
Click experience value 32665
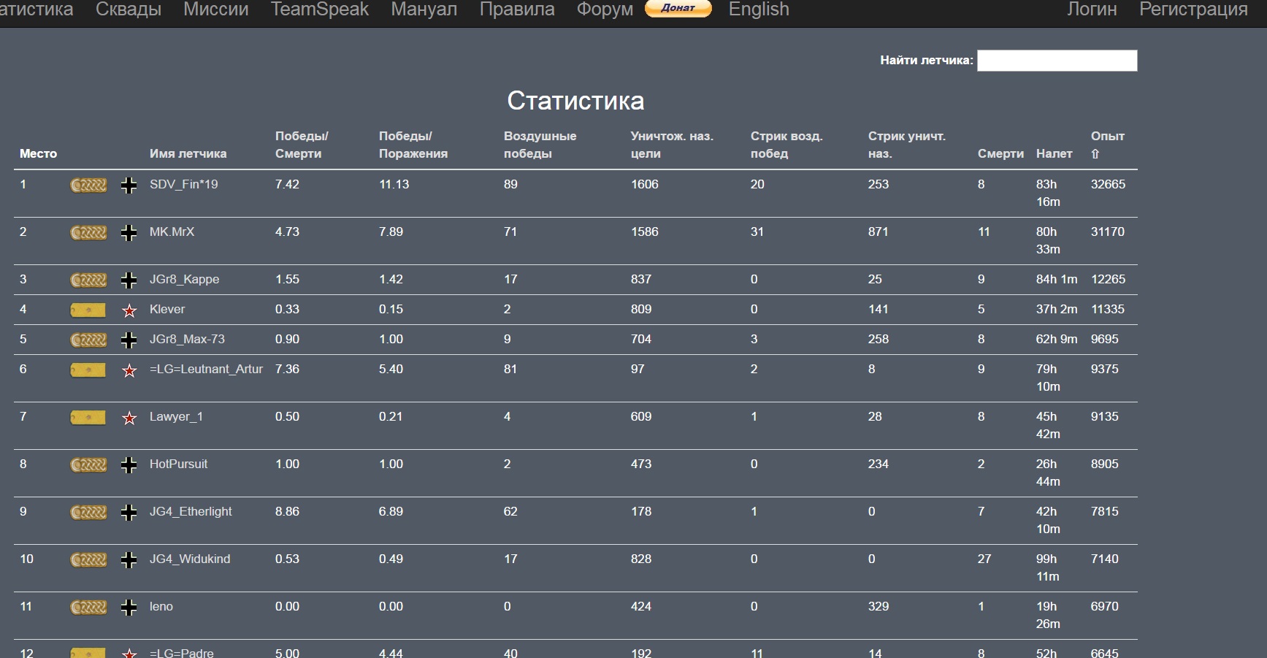[1108, 185]
